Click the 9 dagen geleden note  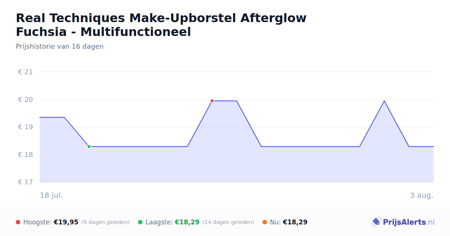tap(105, 222)
